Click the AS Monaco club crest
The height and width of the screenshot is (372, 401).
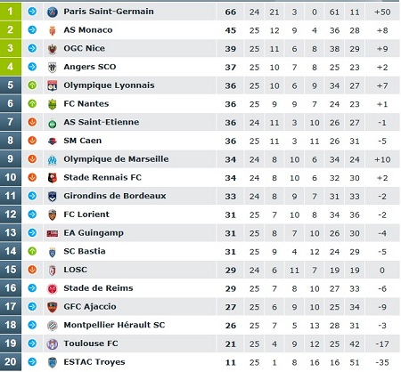click(x=53, y=30)
